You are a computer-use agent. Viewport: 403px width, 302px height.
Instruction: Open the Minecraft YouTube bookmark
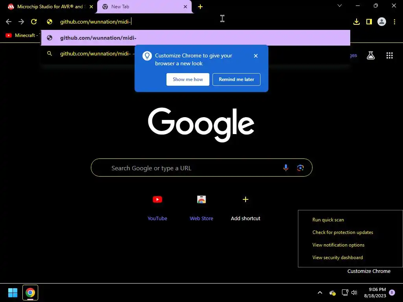pos(22,35)
